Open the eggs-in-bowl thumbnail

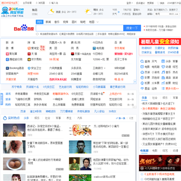[x=14, y=164]
